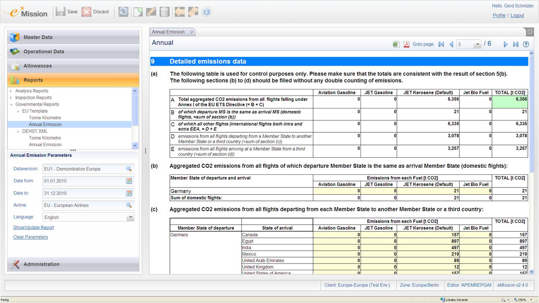Collapse the EU Template tree node
Viewport: 539px width, 303px height.
point(18,111)
